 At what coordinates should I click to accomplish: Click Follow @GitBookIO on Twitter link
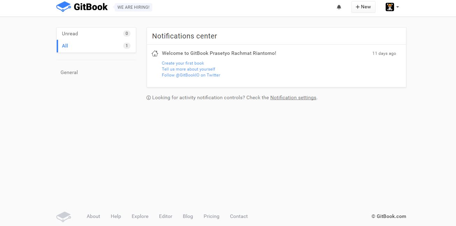click(x=191, y=75)
